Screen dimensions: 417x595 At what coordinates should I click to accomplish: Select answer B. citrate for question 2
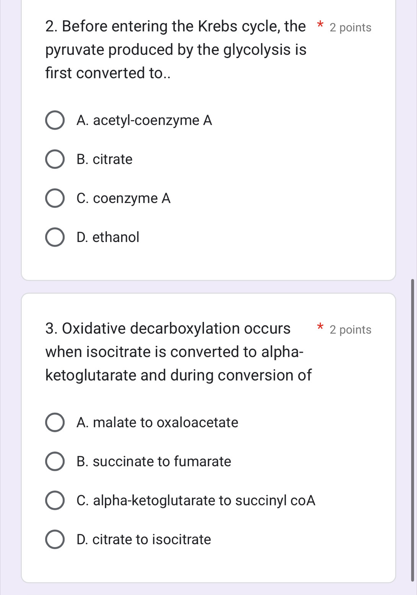tap(55, 159)
